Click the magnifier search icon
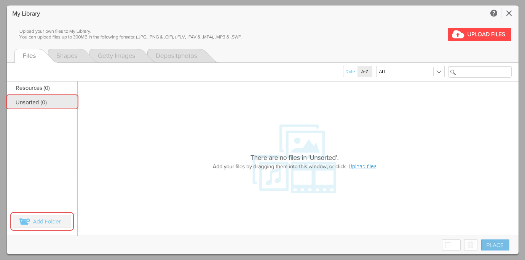The width and height of the screenshot is (525, 260). [x=453, y=72]
